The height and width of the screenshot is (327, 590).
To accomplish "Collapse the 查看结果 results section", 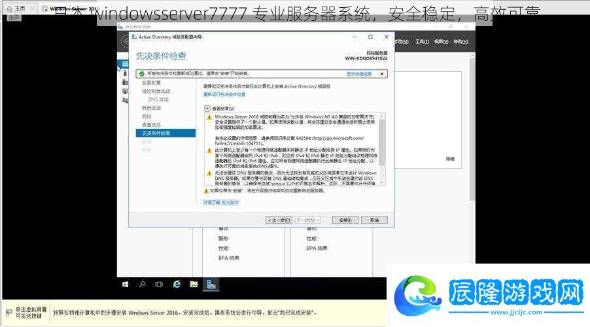I will pos(207,109).
